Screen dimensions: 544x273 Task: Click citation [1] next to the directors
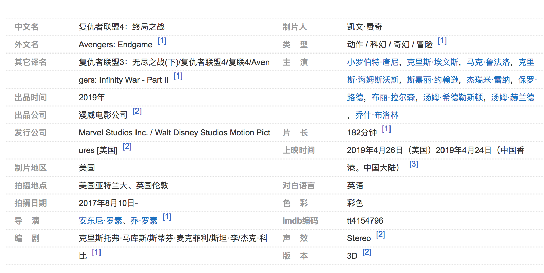click(x=167, y=217)
